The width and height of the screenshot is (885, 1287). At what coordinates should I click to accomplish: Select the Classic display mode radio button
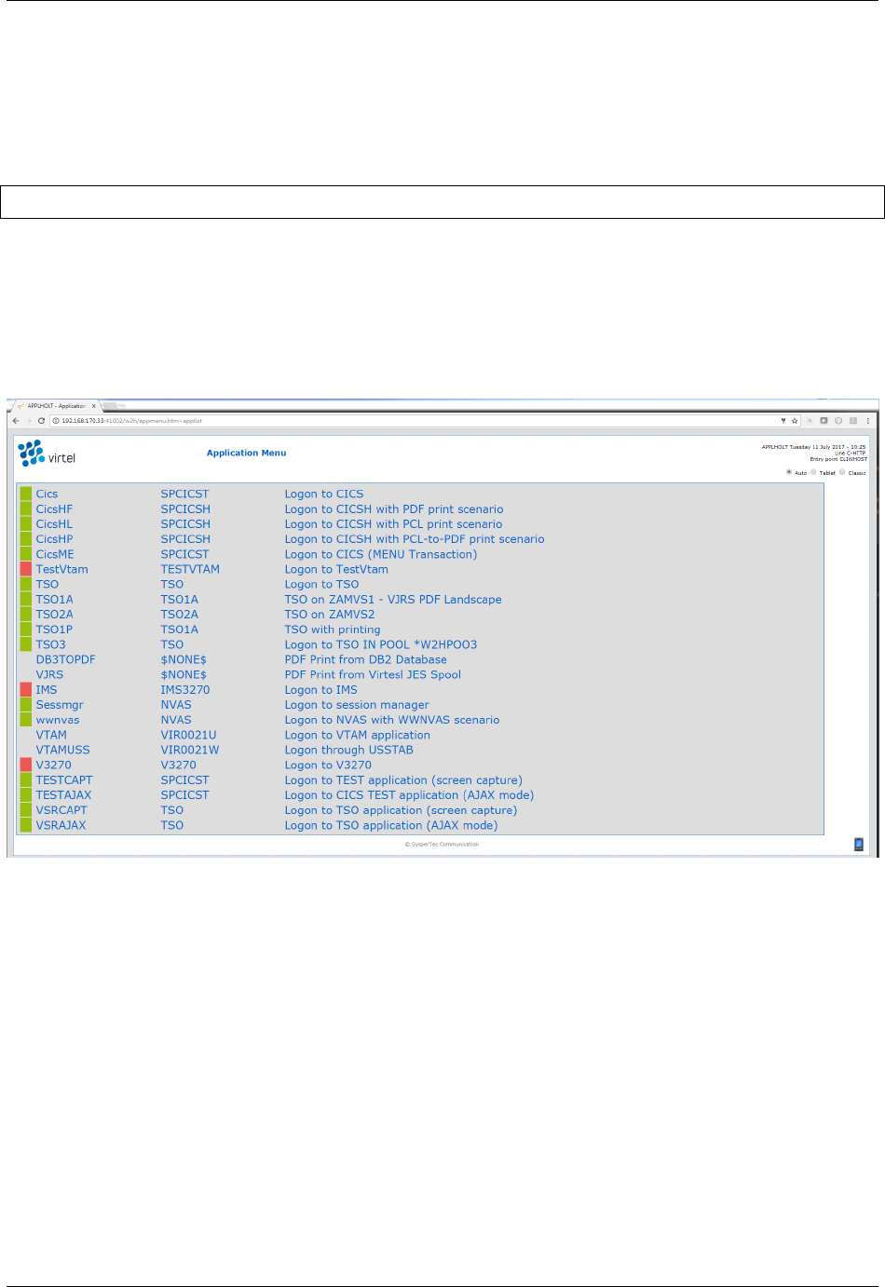[x=842, y=472]
